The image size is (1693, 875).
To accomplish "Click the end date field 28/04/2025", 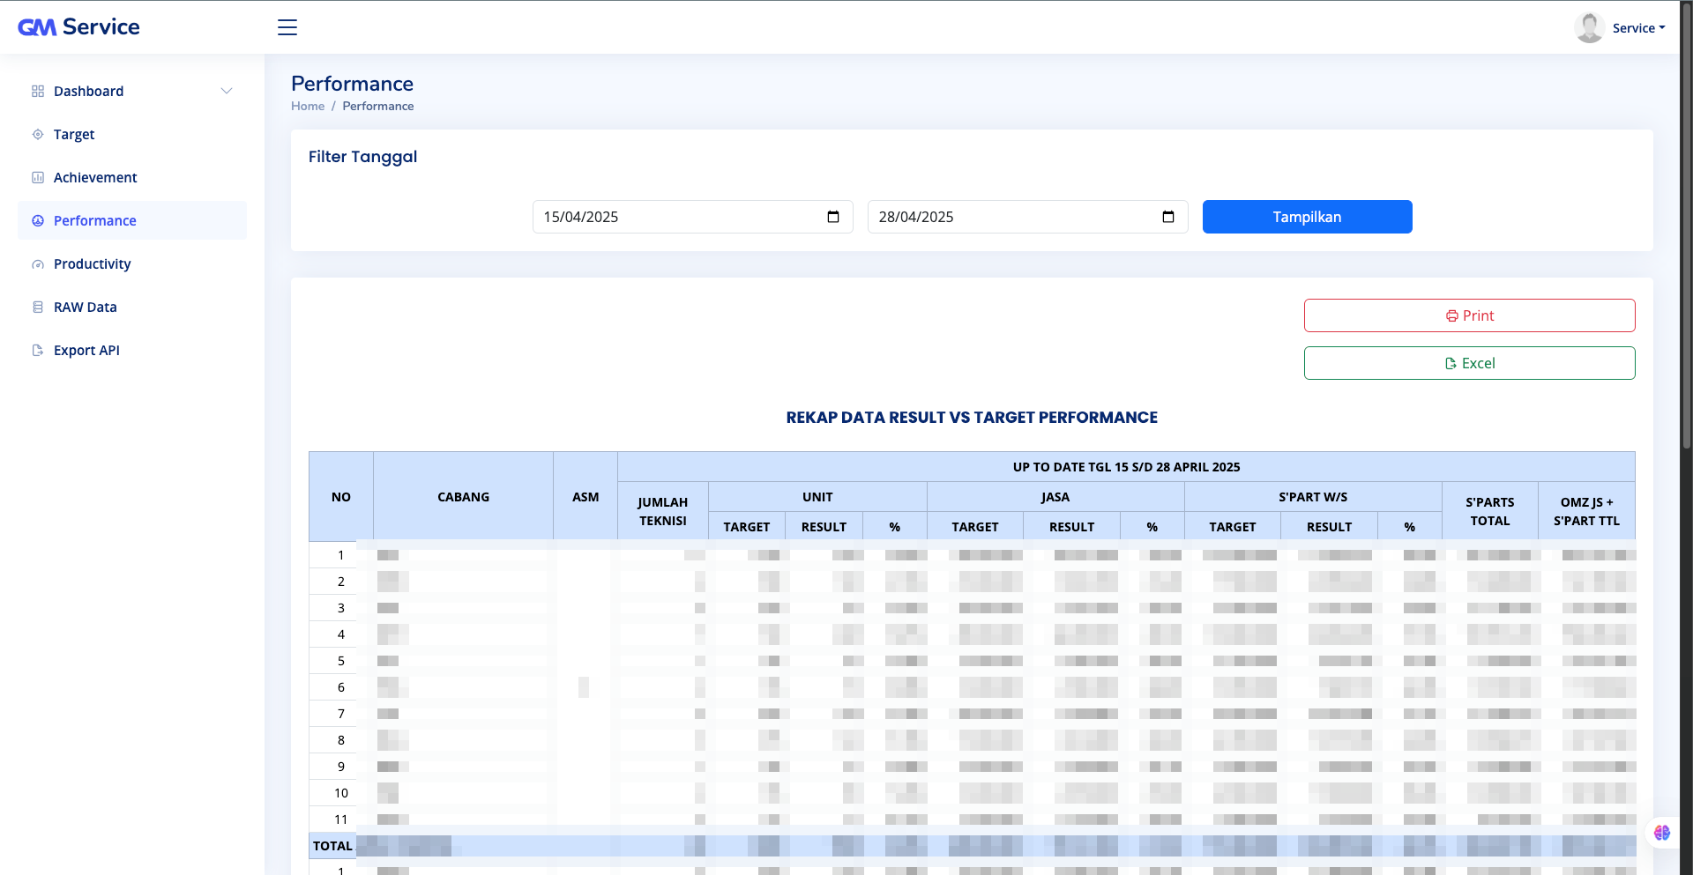I will [1027, 217].
